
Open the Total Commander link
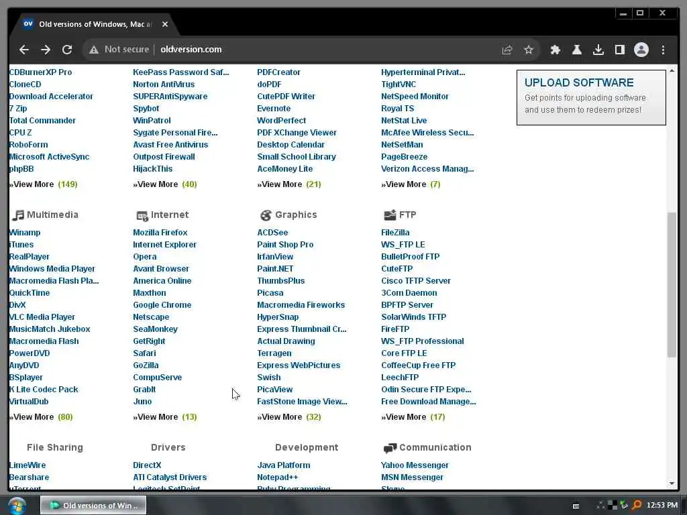click(42, 121)
